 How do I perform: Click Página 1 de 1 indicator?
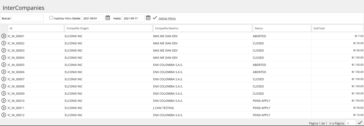coord(318,123)
